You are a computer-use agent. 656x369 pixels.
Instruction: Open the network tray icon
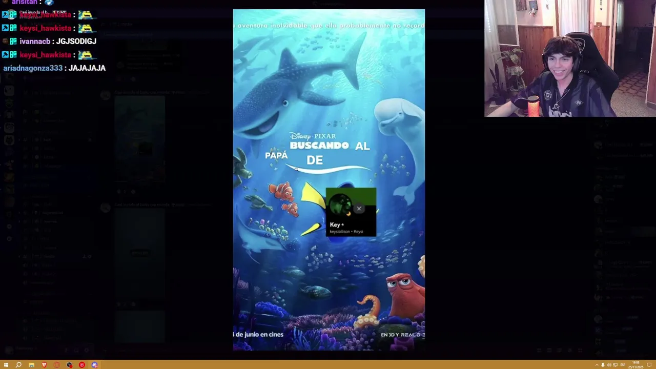point(615,365)
